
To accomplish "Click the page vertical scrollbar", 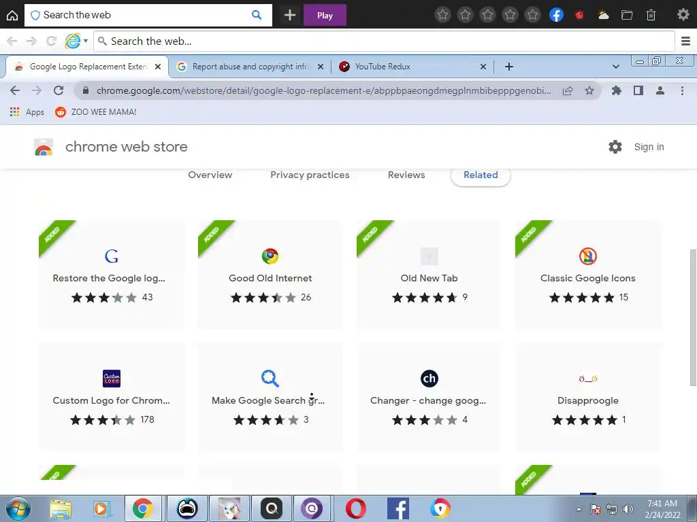I will tap(693, 317).
